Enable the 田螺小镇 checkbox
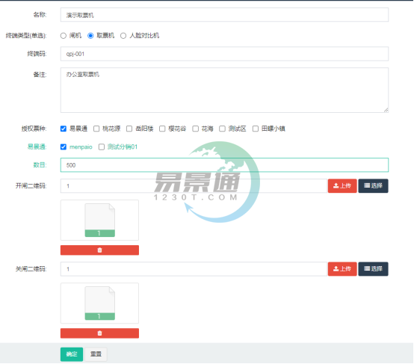 coord(256,129)
